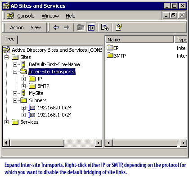Image resolution: width=189 pixels, height=180 pixels.
Task: Expand the SMTP transport node in tree
Action: (x=23, y=86)
